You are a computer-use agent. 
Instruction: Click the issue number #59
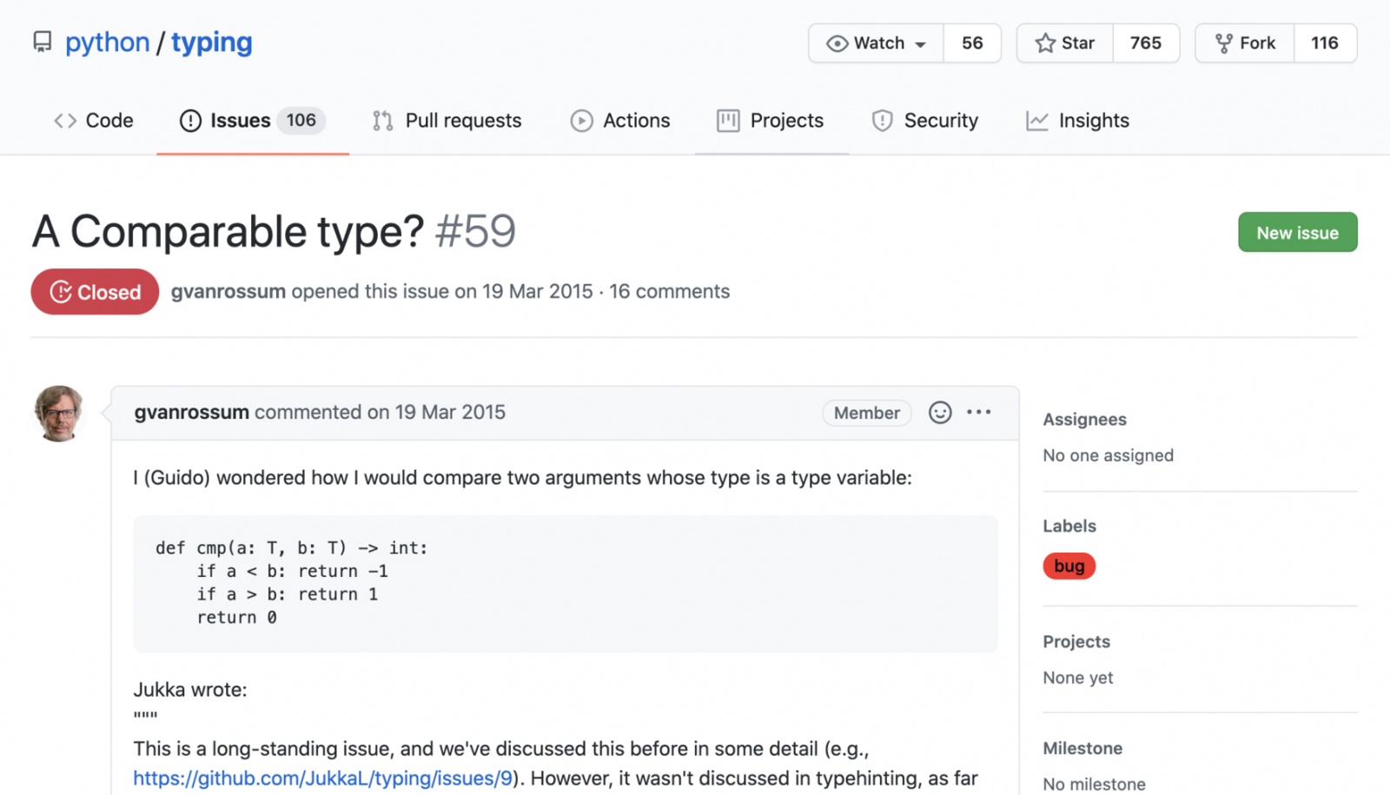(x=475, y=231)
